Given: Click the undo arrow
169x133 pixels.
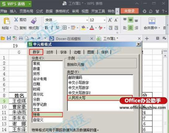Looking at the screenshot, I should pos(33,38).
